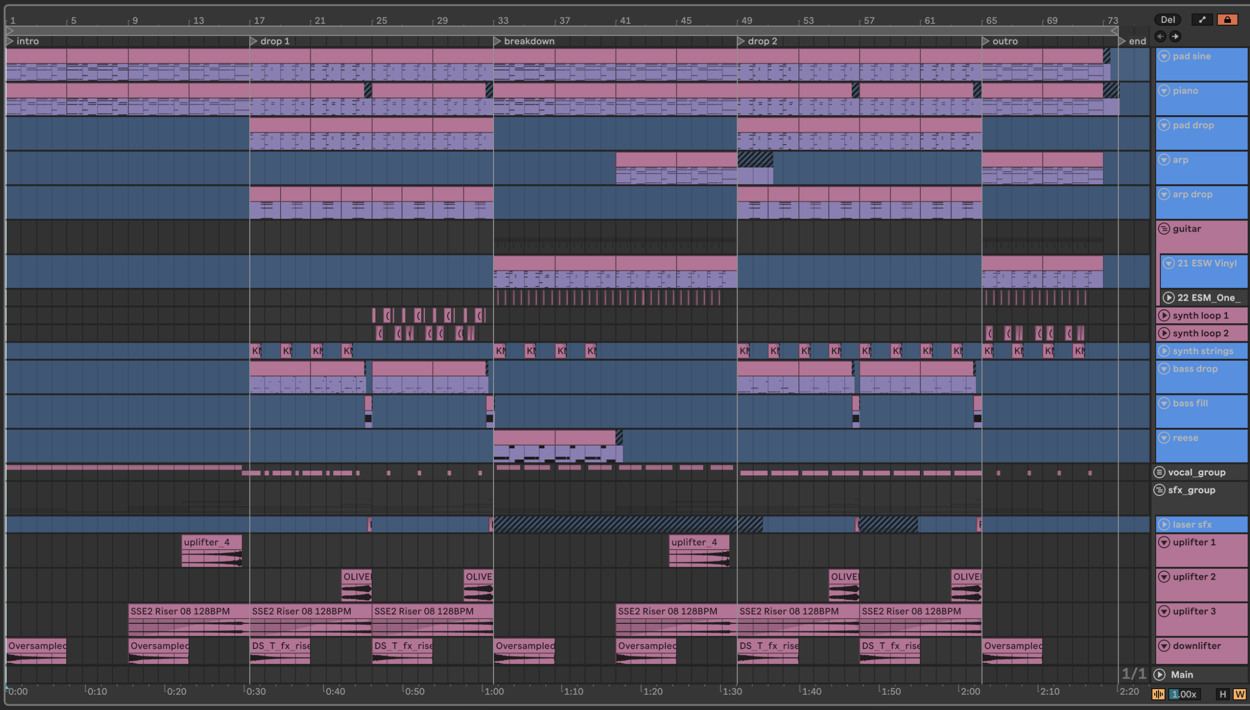Jump to previous locator arrow

1160,36
